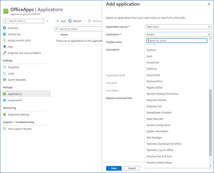214x173 pixels.
Task: Select Windows Media Player option
Action: pos(159,162)
